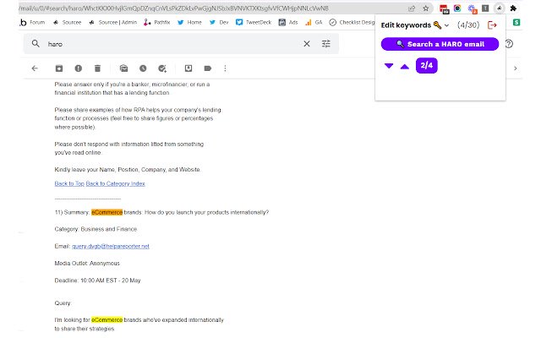
Task: Open the three-dot More menu
Action: click(x=225, y=68)
